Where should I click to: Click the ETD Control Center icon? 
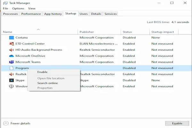[12, 44]
